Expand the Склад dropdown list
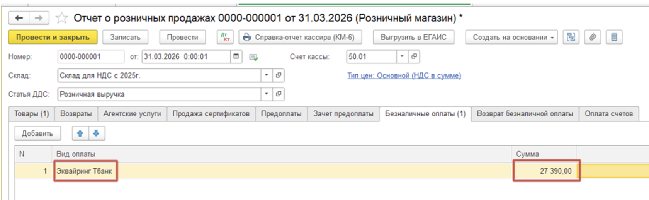 (267, 75)
